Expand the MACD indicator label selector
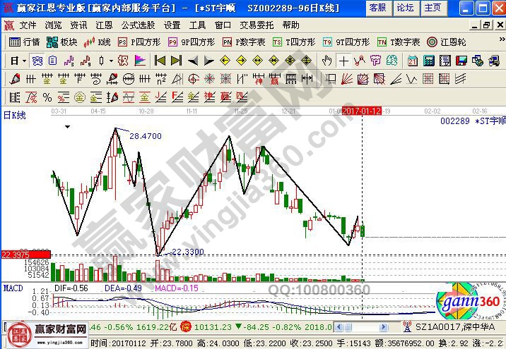This screenshot has width=506, height=349. (13, 288)
